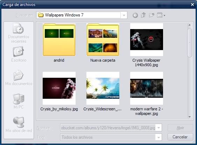The image size is (197, 145).
Task: Click the Abrir button
Action: 180,128
